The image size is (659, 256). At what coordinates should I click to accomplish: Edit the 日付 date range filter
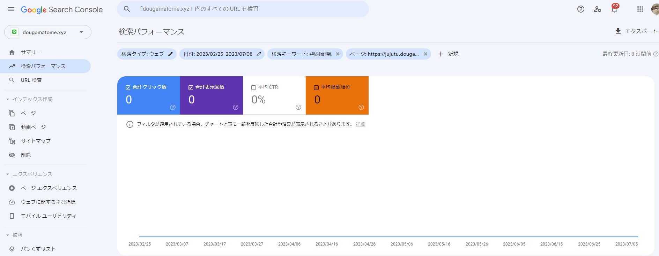(259, 54)
